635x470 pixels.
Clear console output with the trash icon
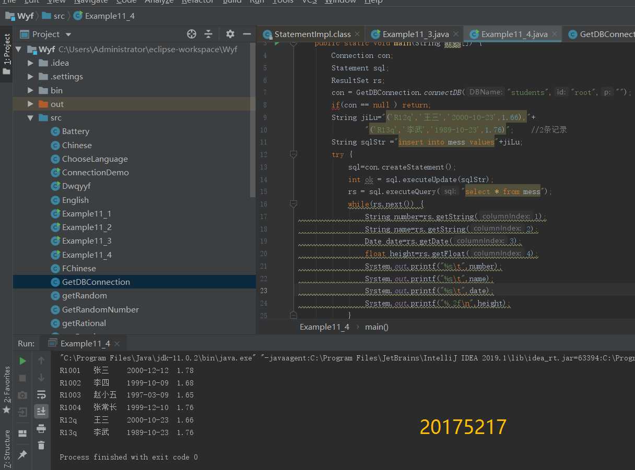(x=41, y=445)
